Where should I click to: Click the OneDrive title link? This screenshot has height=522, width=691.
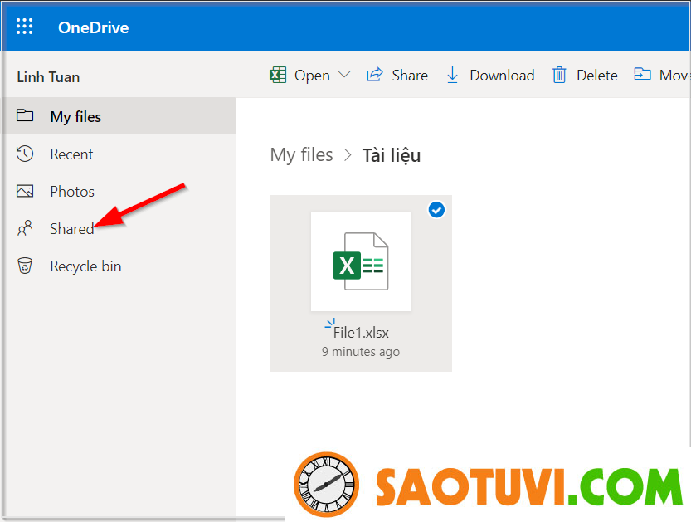pos(93,27)
